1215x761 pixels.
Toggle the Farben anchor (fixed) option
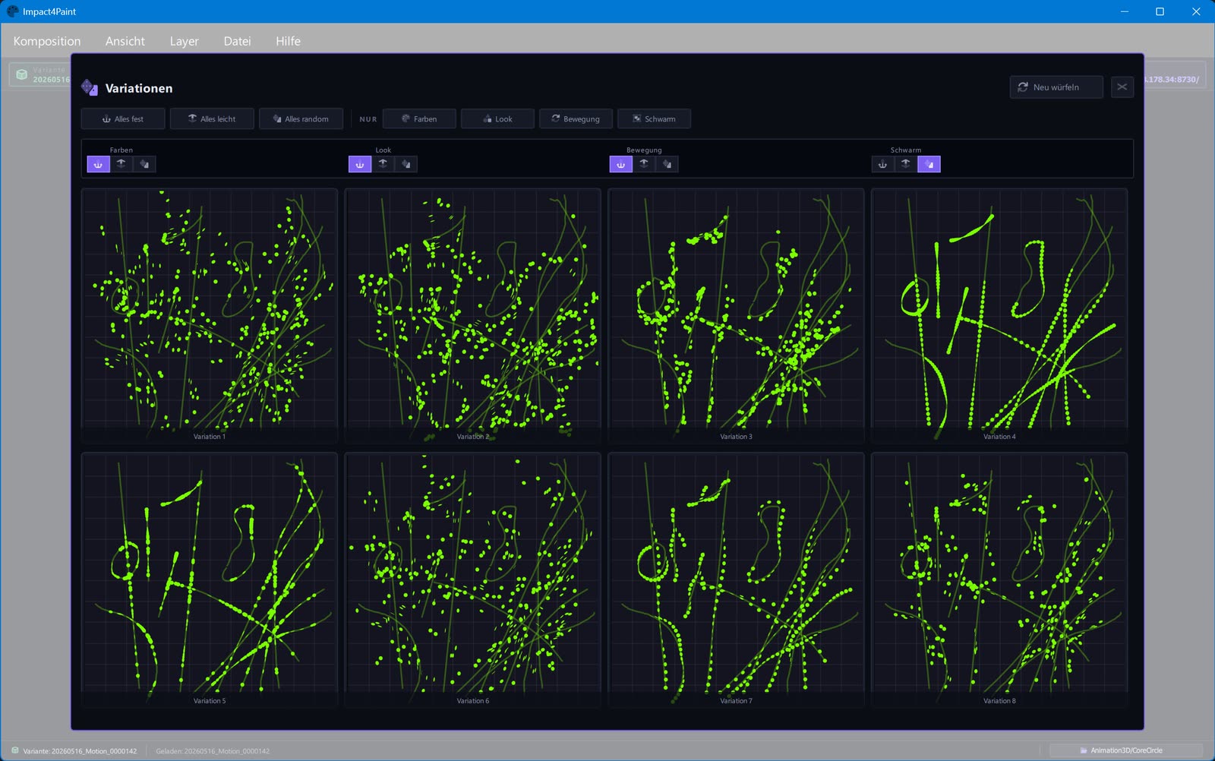click(x=99, y=164)
